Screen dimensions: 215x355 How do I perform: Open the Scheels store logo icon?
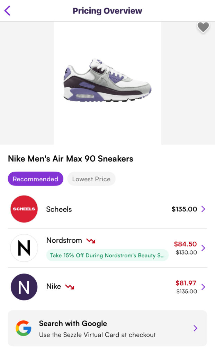click(x=24, y=209)
